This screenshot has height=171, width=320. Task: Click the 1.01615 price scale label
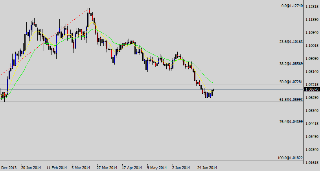(311, 163)
